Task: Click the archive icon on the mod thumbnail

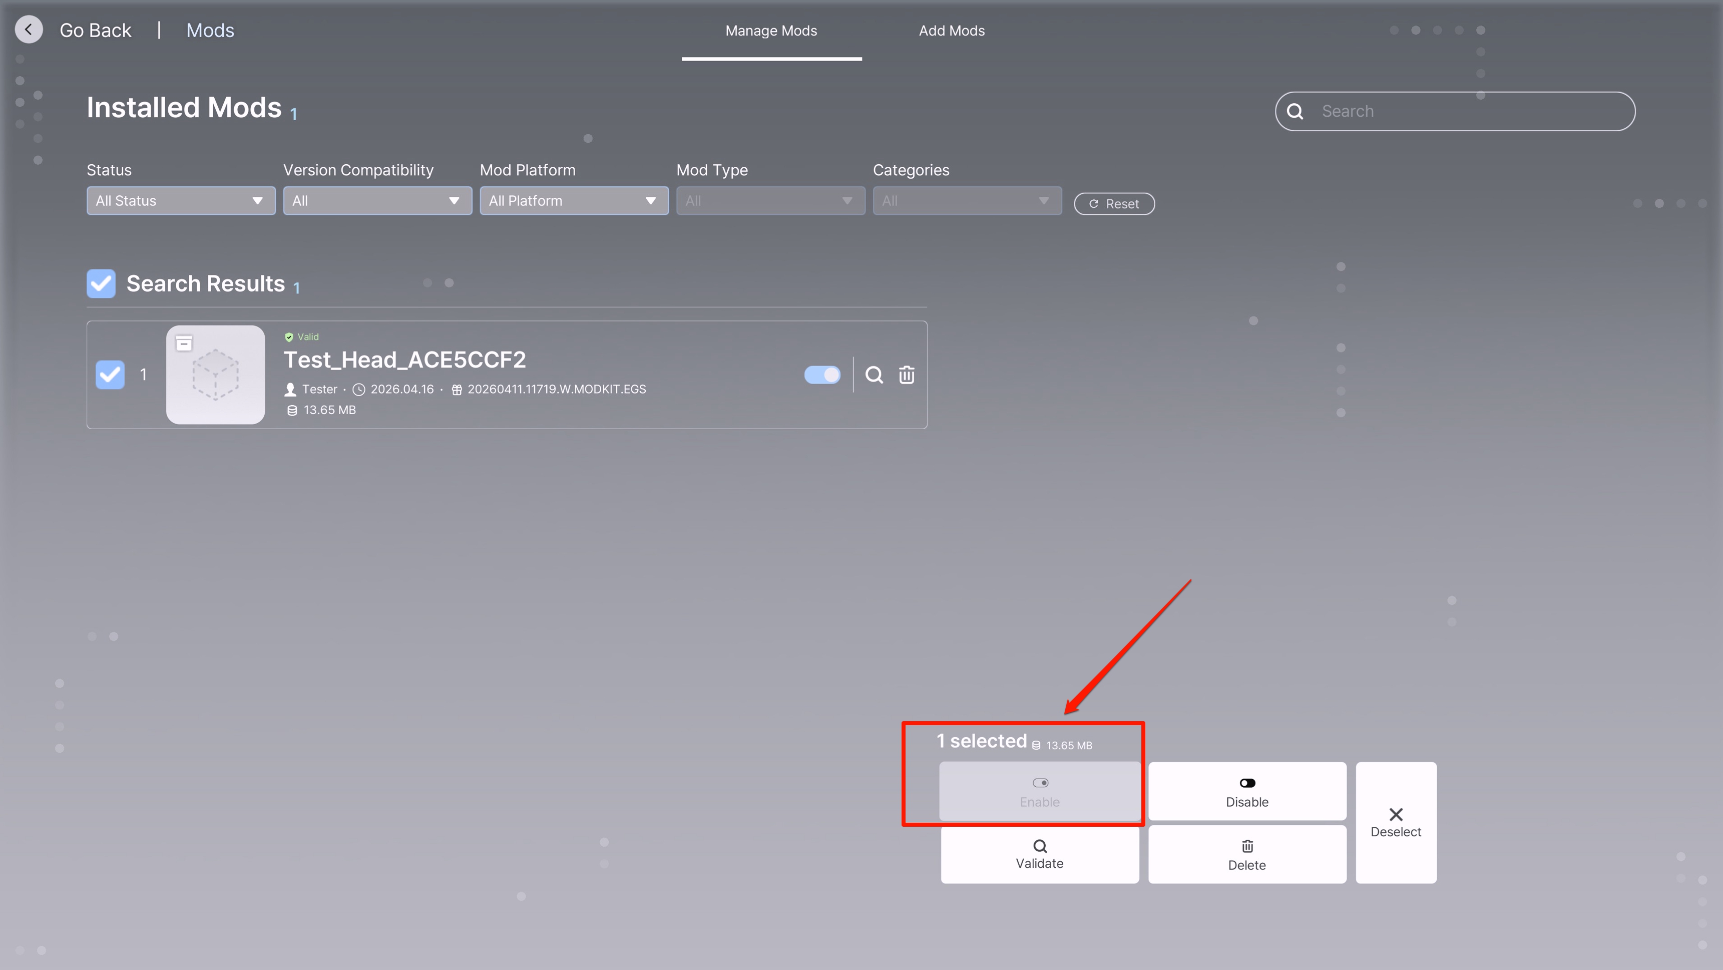Action: (184, 344)
